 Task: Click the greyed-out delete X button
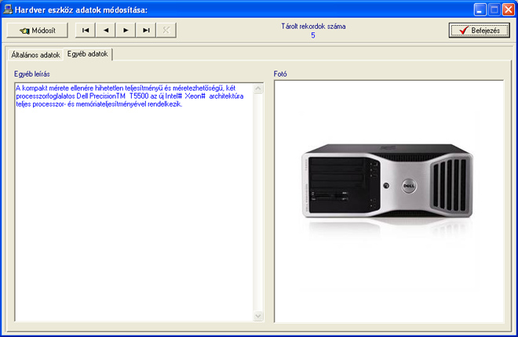point(166,31)
